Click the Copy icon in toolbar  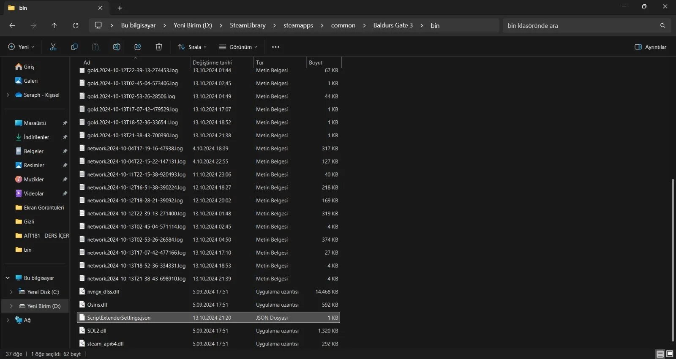tap(74, 47)
